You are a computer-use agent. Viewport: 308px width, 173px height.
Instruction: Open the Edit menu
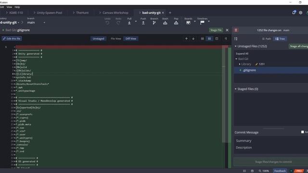[2, 7]
